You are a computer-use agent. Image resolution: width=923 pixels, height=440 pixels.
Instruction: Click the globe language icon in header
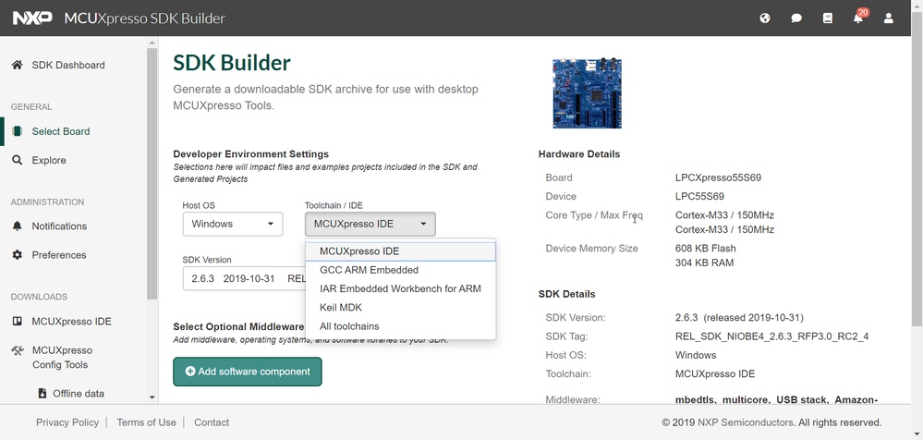coord(765,18)
